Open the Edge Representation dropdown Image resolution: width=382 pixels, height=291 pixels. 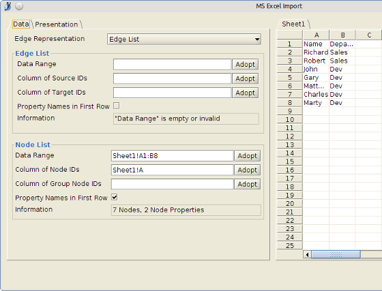[184, 39]
